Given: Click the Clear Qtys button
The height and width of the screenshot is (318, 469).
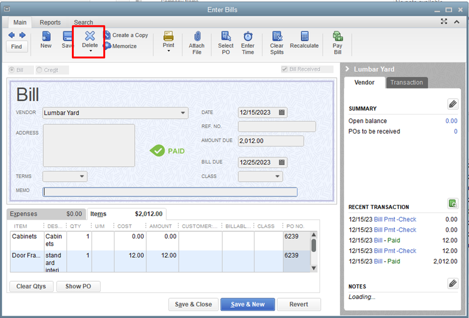Looking at the screenshot, I should [31, 287].
